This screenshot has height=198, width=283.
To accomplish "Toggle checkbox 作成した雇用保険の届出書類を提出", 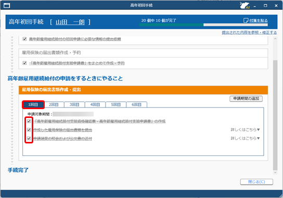I will tap(29, 129).
